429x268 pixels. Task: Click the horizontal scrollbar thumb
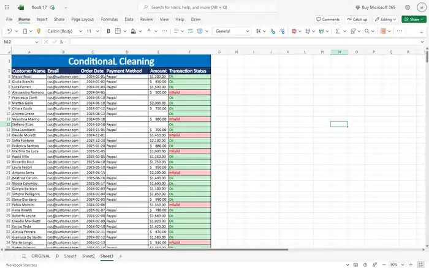[146, 250]
